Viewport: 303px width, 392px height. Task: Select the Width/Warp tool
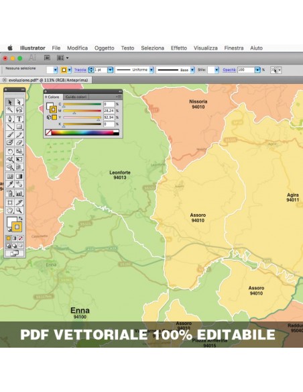click(10, 159)
